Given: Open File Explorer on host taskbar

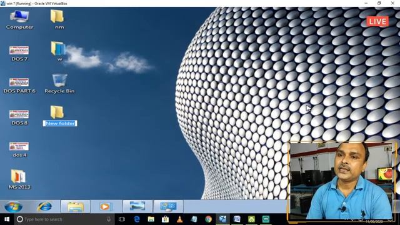Looking at the screenshot, I should pos(151,219).
